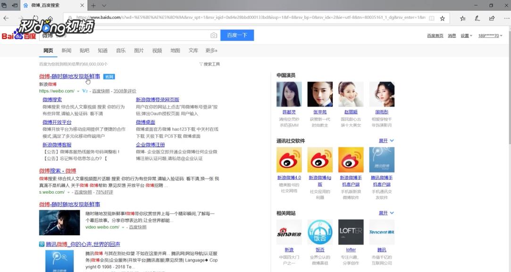Switch to the 知道 tab

(x=103, y=51)
